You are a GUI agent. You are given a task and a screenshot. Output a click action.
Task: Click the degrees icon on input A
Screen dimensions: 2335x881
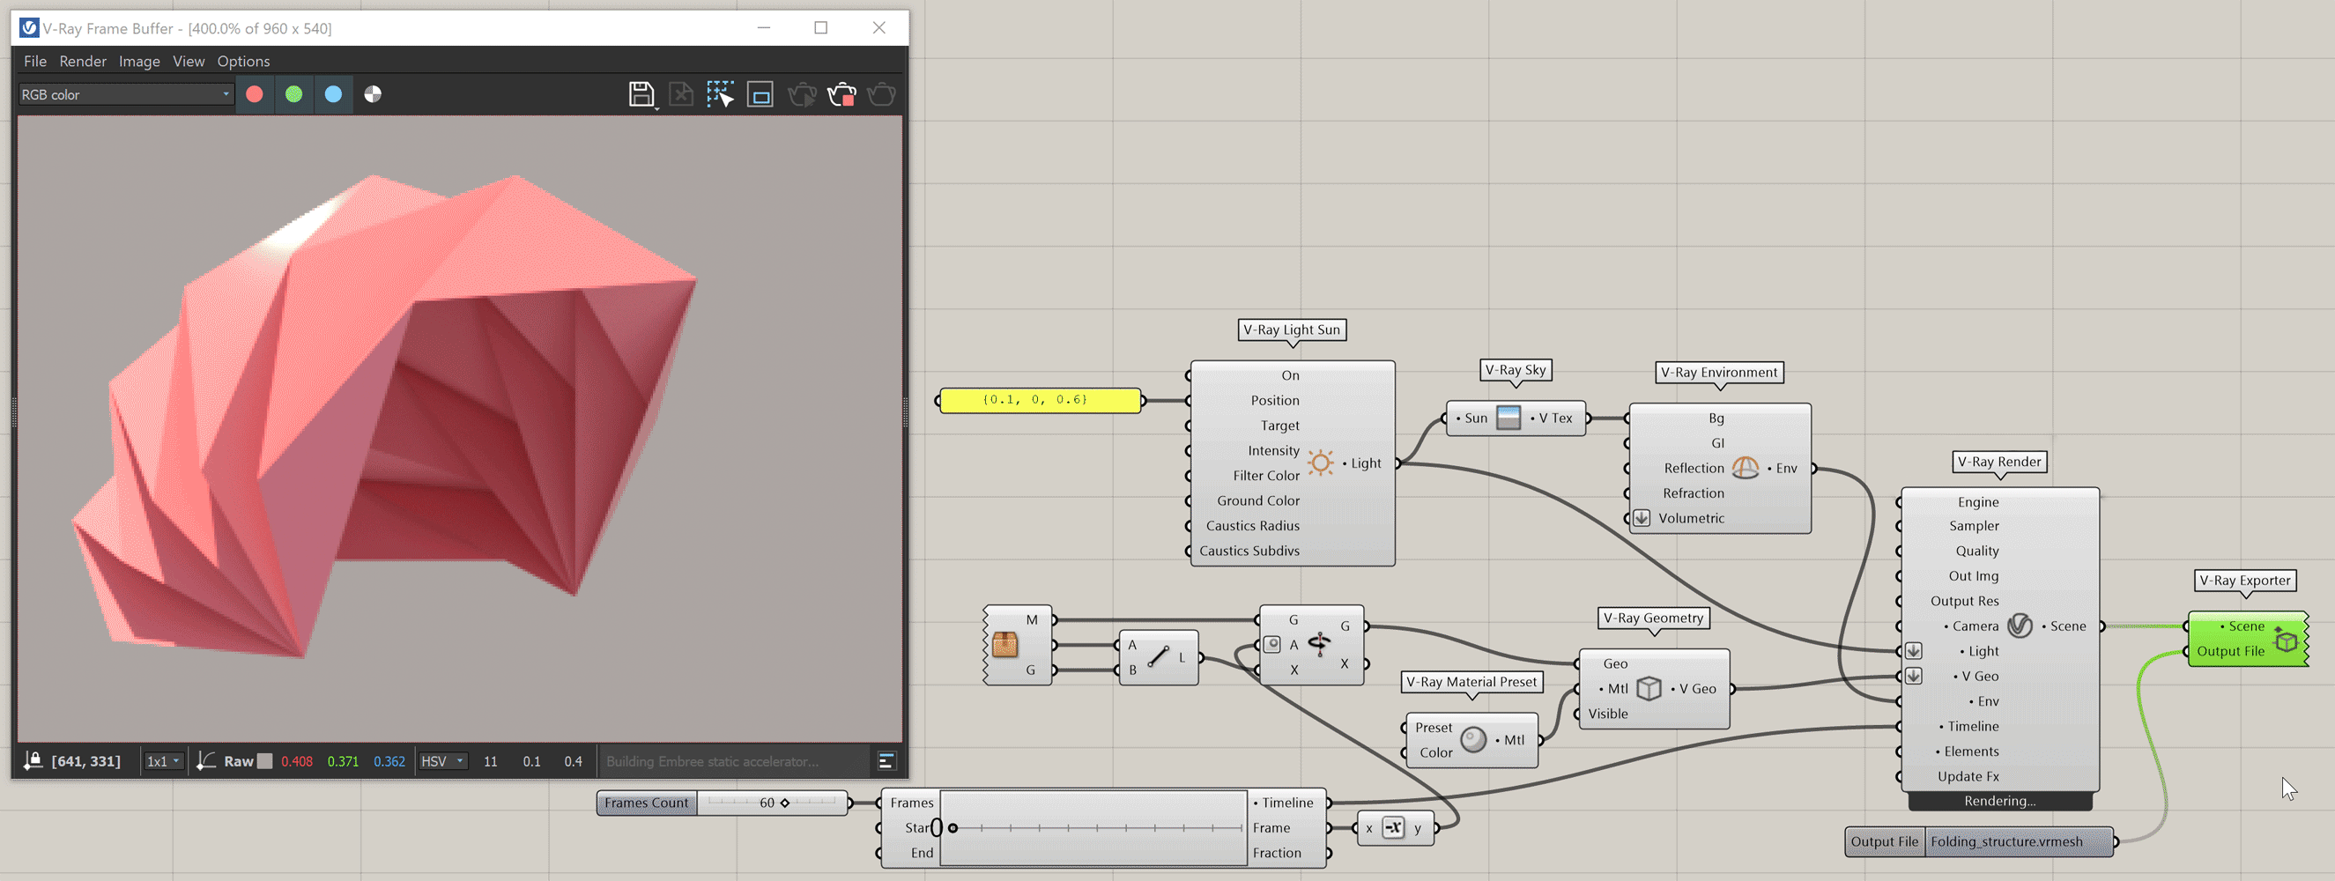1271,644
